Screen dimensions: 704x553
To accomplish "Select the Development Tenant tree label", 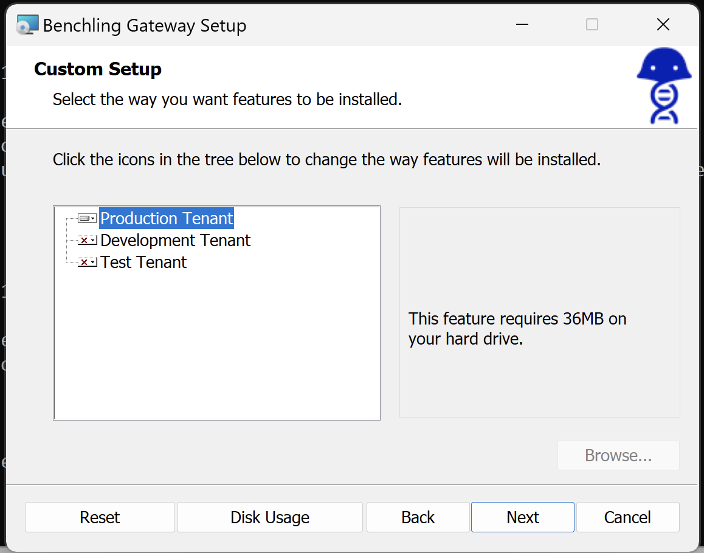I will [175, 241].
